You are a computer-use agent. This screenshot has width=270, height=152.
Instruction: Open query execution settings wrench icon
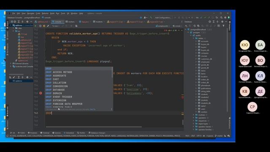pyautogui.click(x=48, y=26)
